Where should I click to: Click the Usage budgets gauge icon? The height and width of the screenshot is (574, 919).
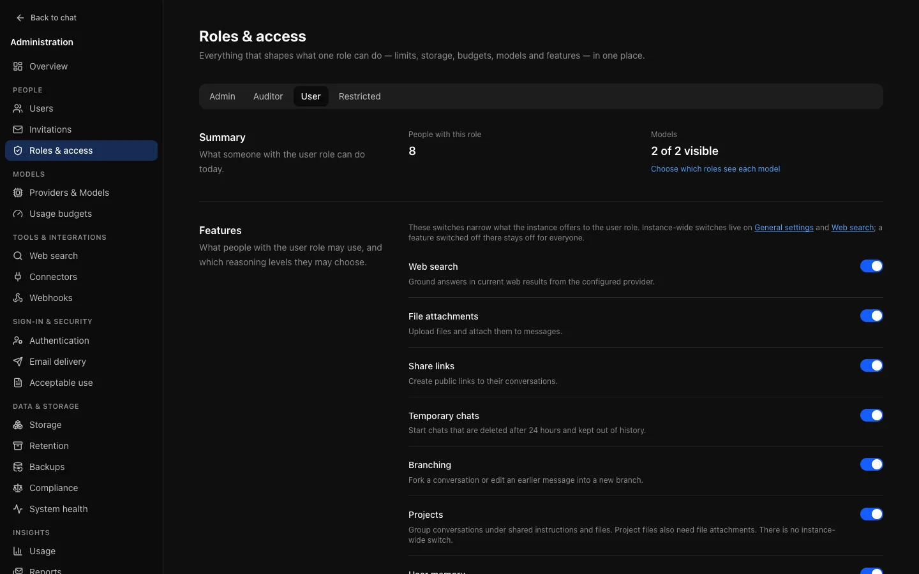(18, 214)
